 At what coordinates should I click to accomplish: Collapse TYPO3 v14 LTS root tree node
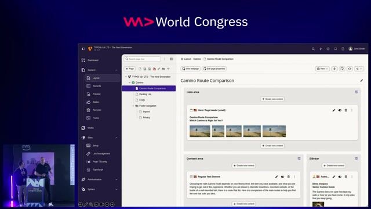[126, 77]
